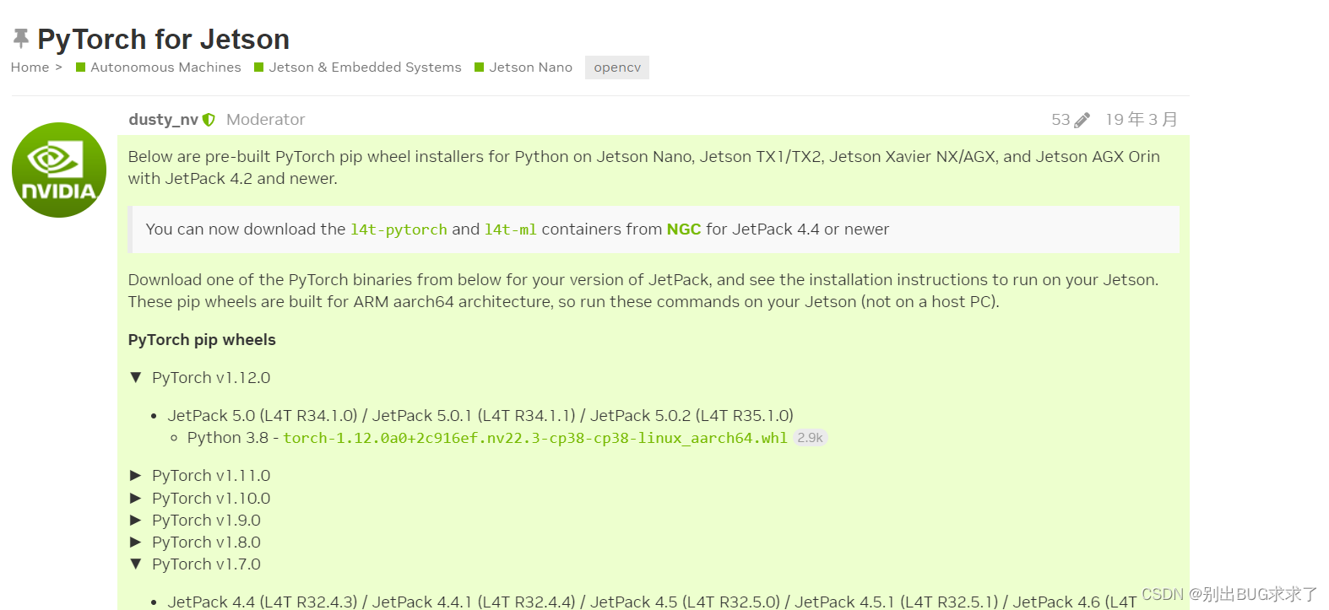View edit history via the pencil icon
The height and width of the screenshot is (610, 1329).
point(1082,119)
